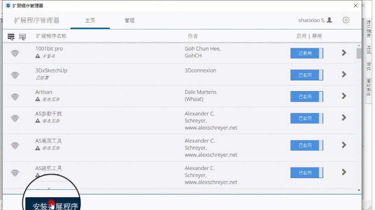Click the 安装扩展程序 button
The height and width of the screenshot is (210, 375).
tap(55, 205)
